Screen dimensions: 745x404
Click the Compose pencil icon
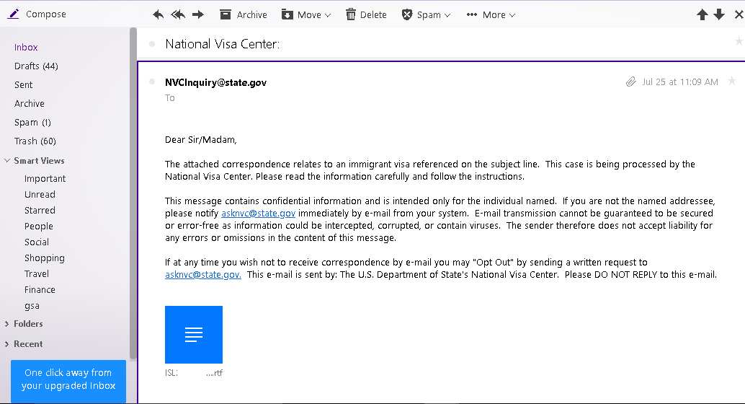[13, 14]
